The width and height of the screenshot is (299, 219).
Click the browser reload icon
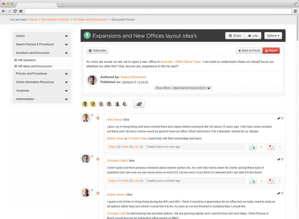coord(15,11)
